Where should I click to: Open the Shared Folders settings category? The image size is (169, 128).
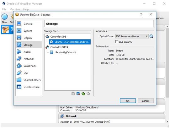pyautogui.click(x=29, y=80)
